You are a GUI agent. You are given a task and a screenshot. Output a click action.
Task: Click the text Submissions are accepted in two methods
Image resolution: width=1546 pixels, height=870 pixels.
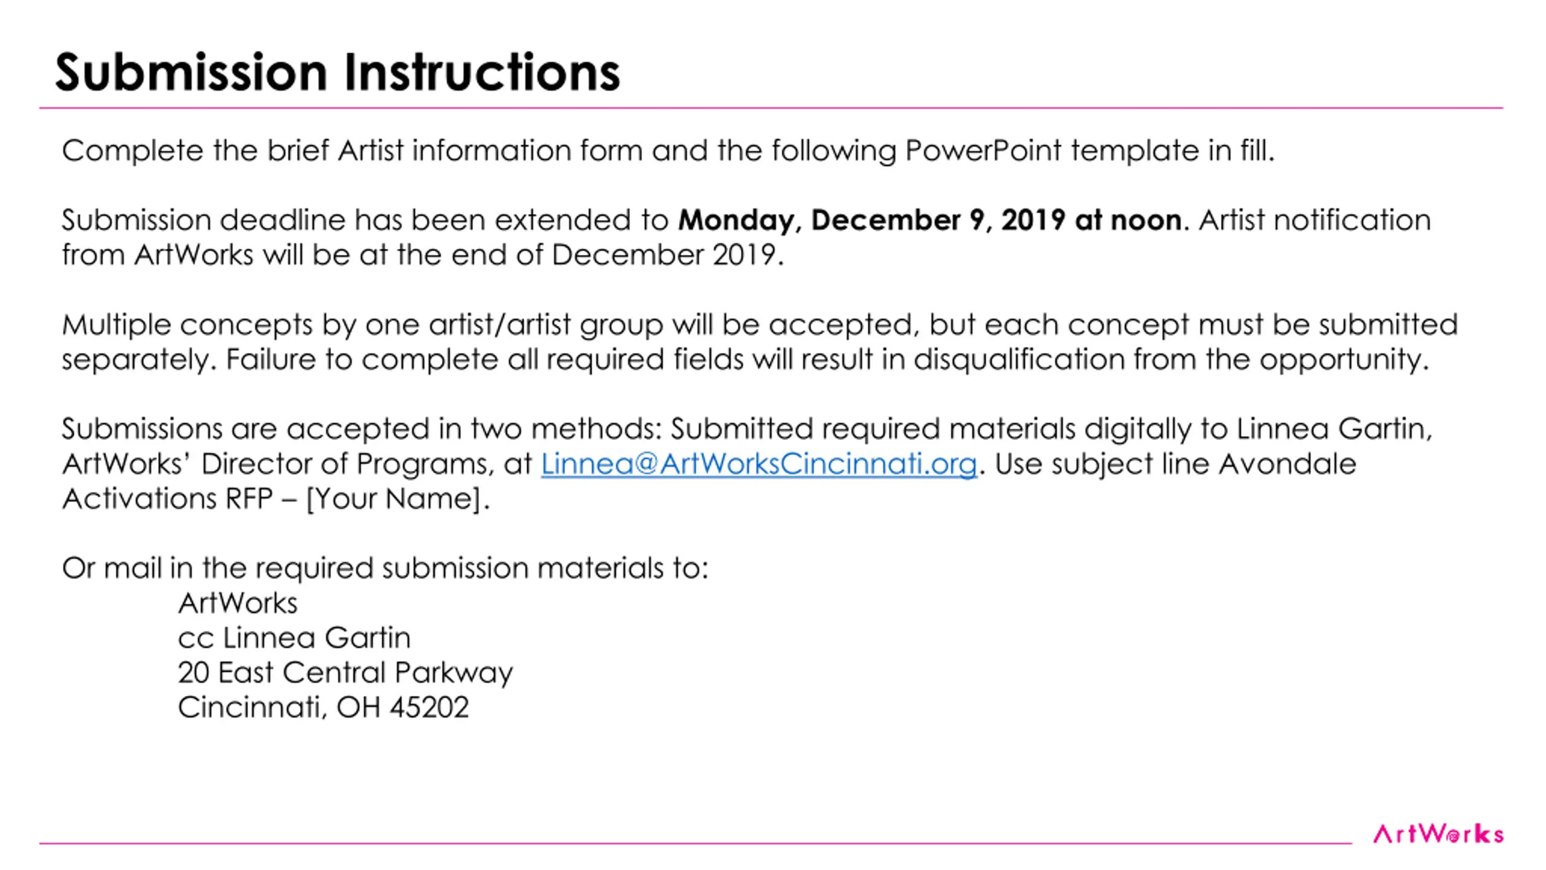point(362,429)
